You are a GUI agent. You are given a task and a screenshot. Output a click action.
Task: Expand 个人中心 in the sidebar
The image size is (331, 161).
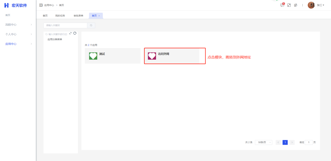coord(18,34)
